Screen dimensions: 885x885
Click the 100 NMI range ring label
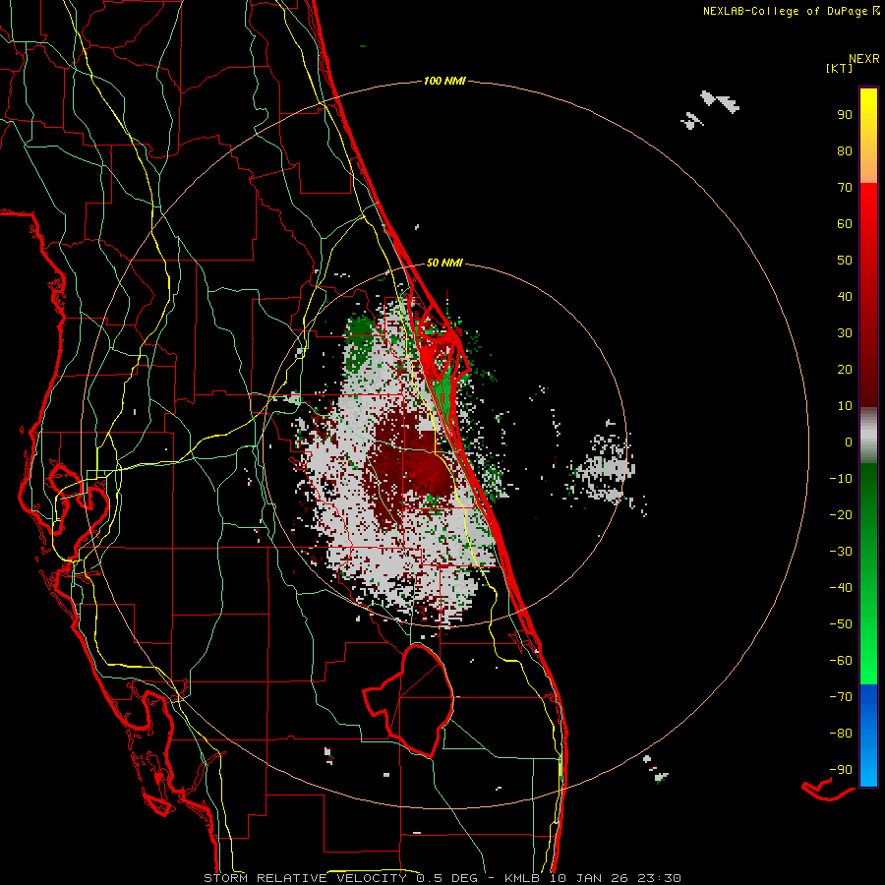444,81
